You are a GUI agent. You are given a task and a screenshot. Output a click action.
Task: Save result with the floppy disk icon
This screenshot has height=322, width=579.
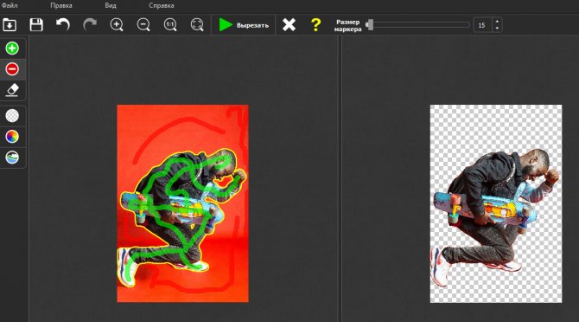pos(36,25)
